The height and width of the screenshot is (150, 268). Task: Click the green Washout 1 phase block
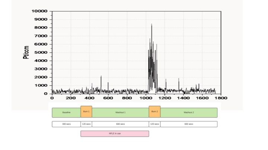[x=120, y=113]
